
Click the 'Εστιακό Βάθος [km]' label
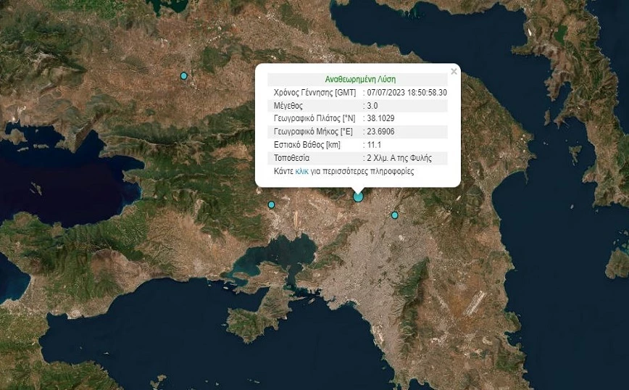pos(307,145)
